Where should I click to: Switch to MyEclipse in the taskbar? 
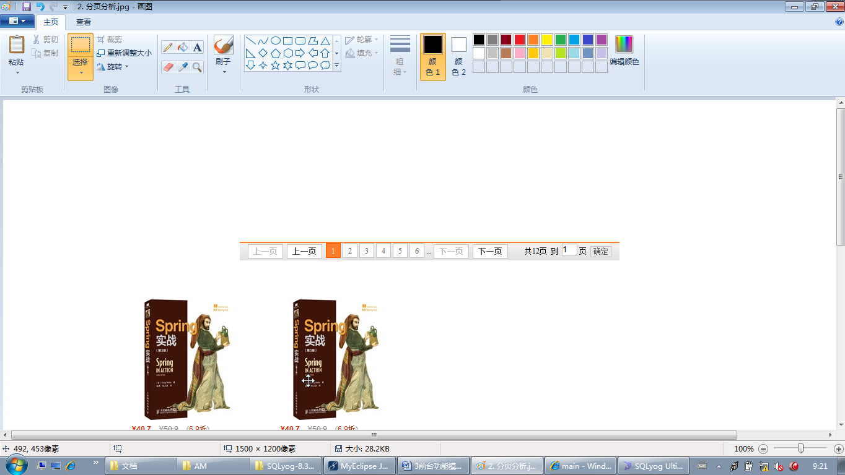coord(360,466)
